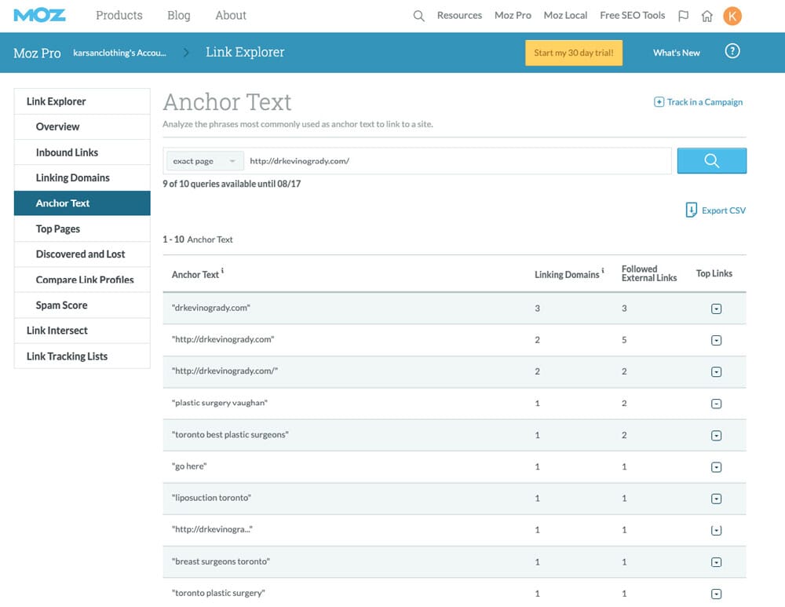Click the "9 of 10 queries available" notice
The height and width of the screenshot is (607, 785).
[x=232, y=184]
